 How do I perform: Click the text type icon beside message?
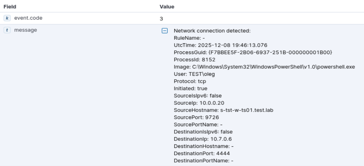(x=6, y=30)
